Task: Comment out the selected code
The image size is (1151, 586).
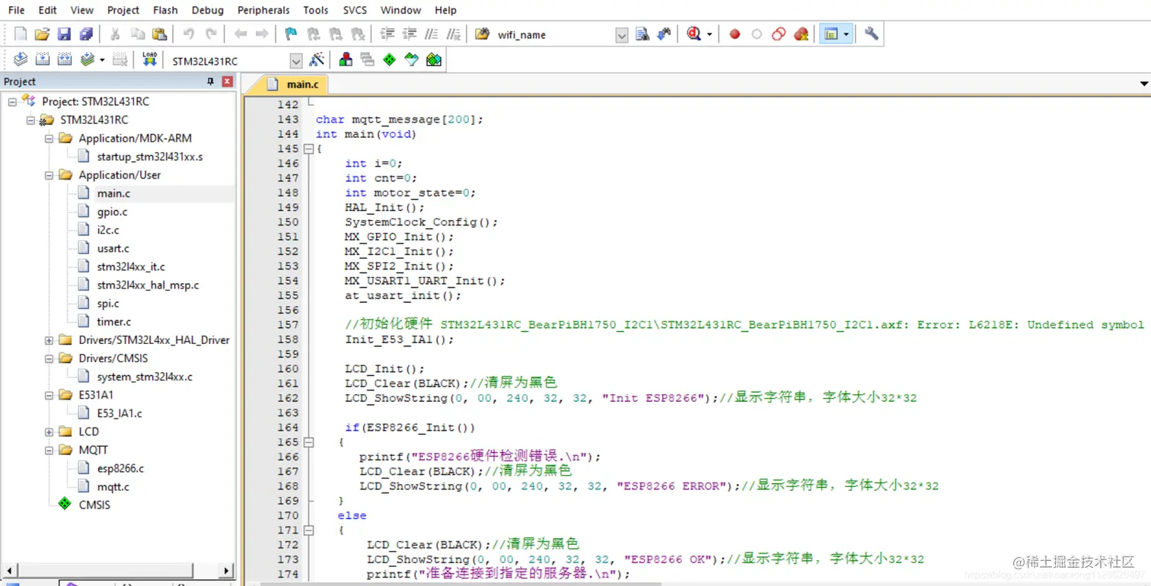Action: point(432,34)
